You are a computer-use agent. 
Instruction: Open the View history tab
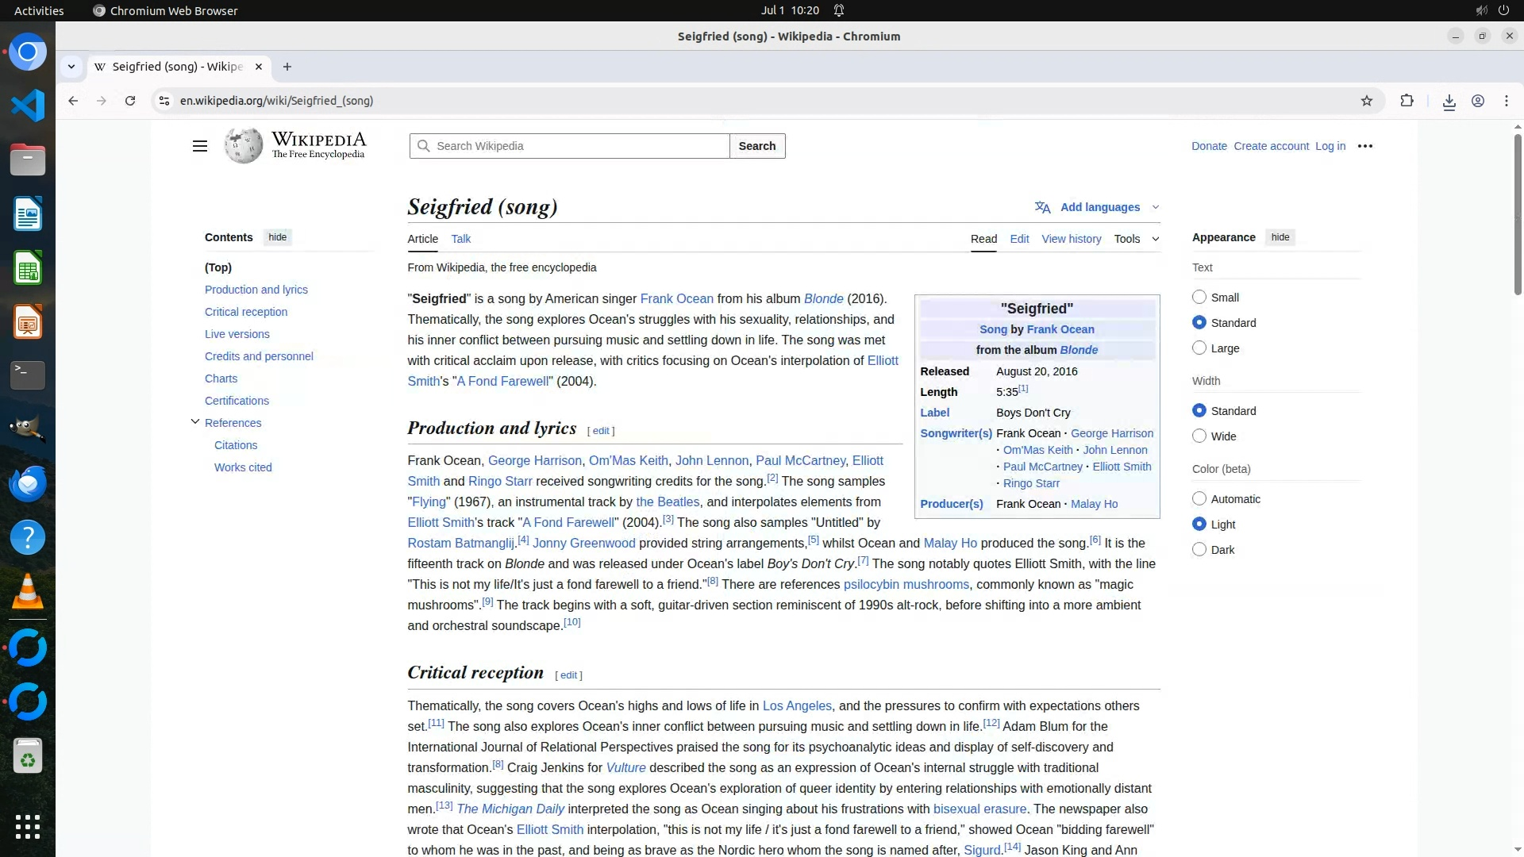point(1071,239)
